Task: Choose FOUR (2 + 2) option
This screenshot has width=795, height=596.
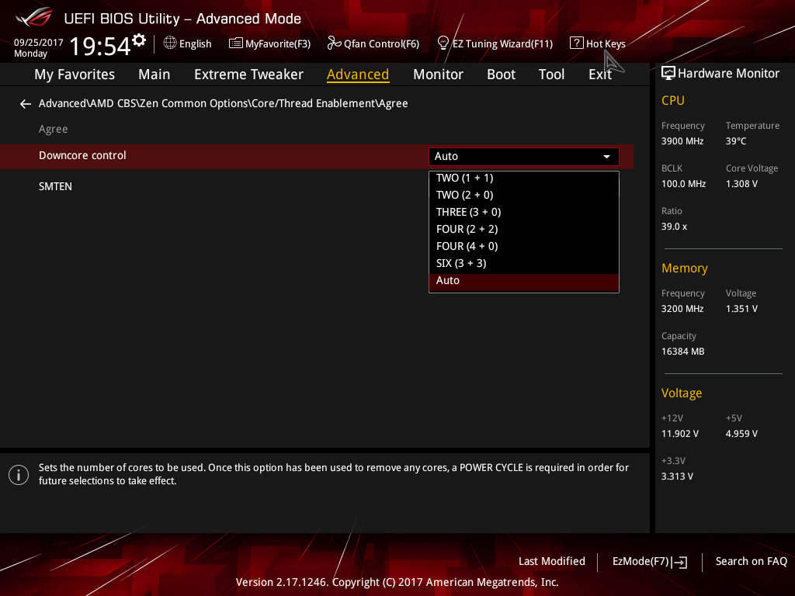Action: tap(524, 229)
